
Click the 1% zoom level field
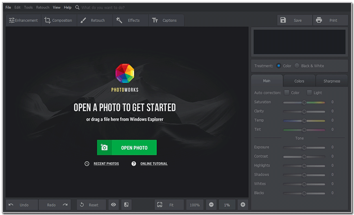coord(227,205)
